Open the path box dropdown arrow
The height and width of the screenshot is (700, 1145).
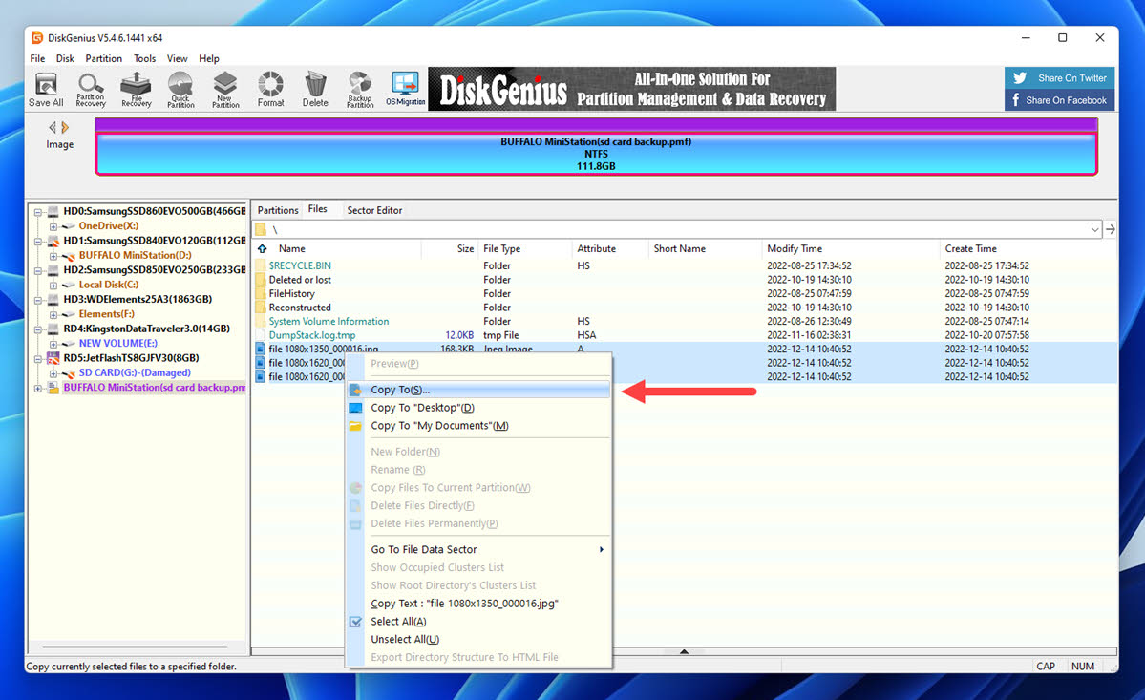[x=1094, y=229]
